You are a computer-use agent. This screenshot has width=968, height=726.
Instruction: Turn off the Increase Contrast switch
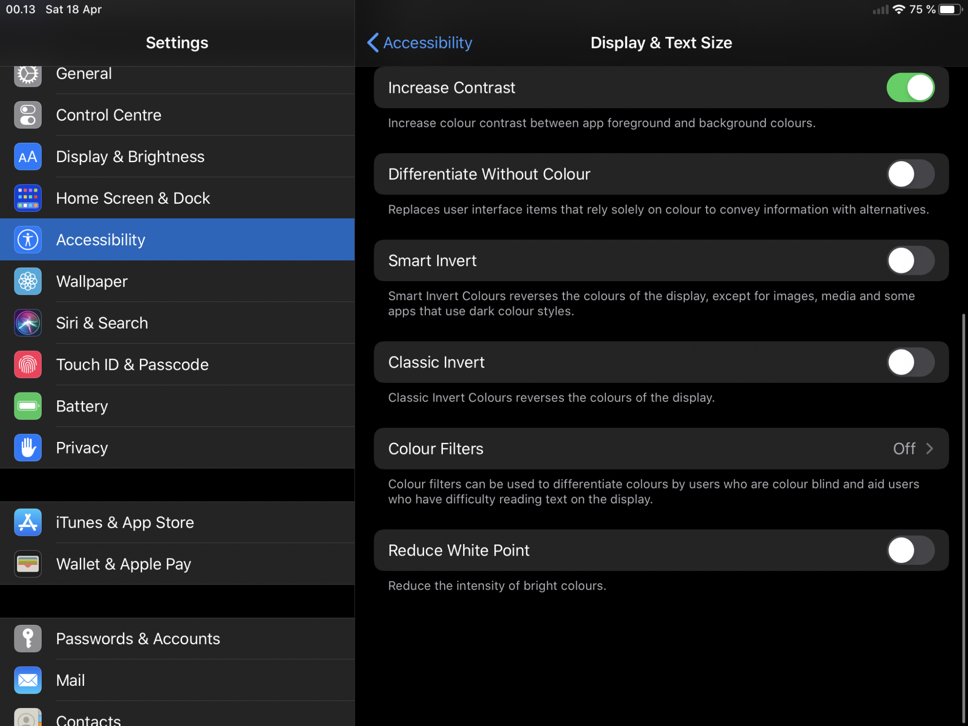[910, 88]
